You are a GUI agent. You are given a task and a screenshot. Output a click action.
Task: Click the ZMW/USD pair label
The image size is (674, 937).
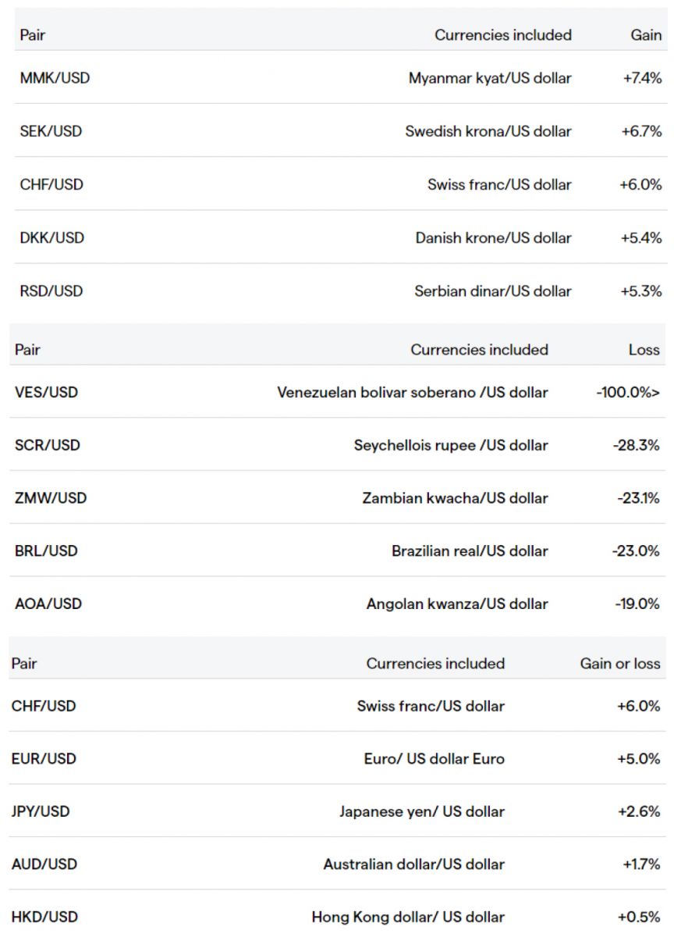51,498
